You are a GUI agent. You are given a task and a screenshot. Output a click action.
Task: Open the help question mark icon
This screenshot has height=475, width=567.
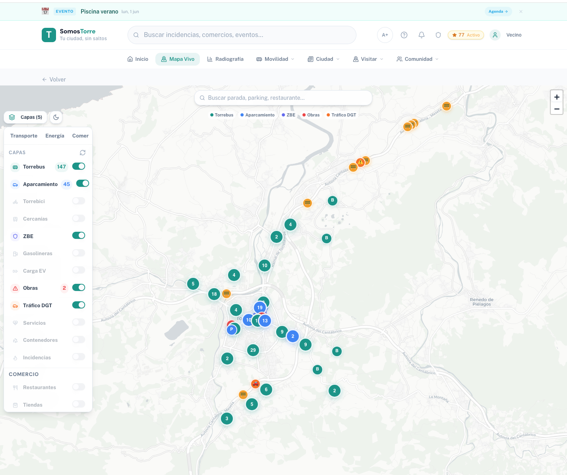click(404, 35)
